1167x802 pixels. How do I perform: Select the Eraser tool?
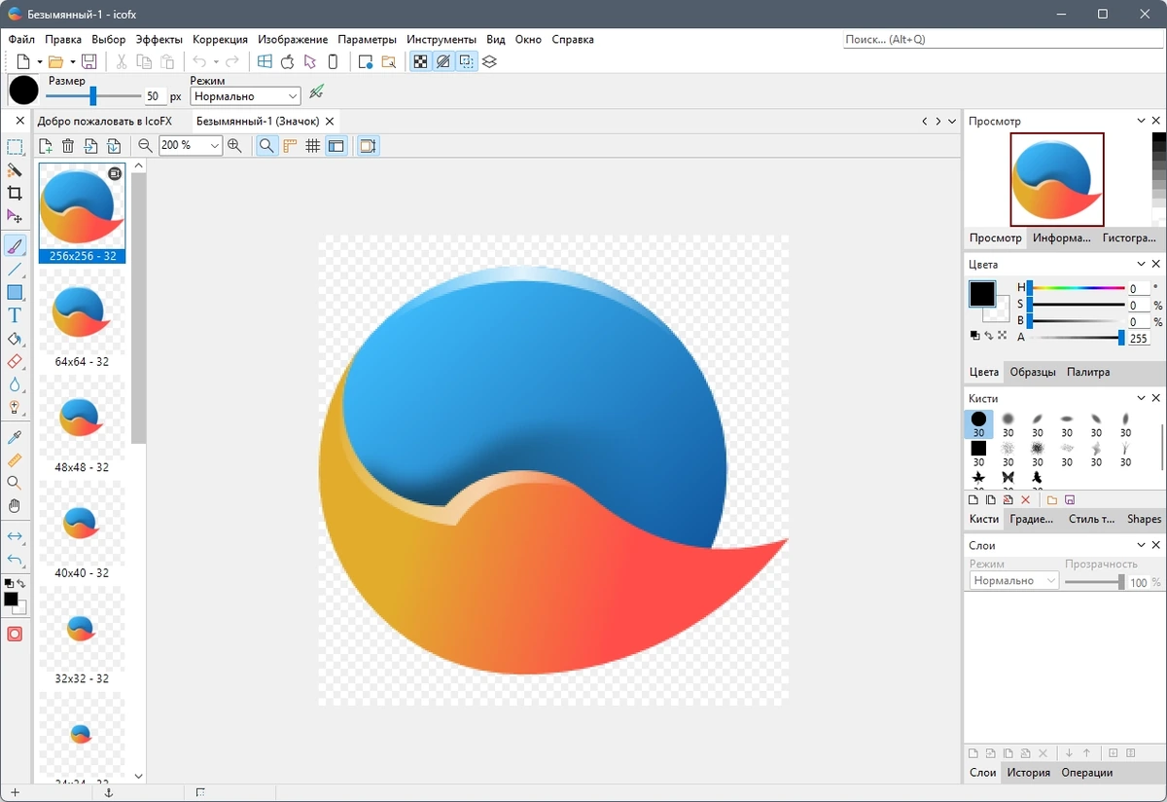point(15,361)
